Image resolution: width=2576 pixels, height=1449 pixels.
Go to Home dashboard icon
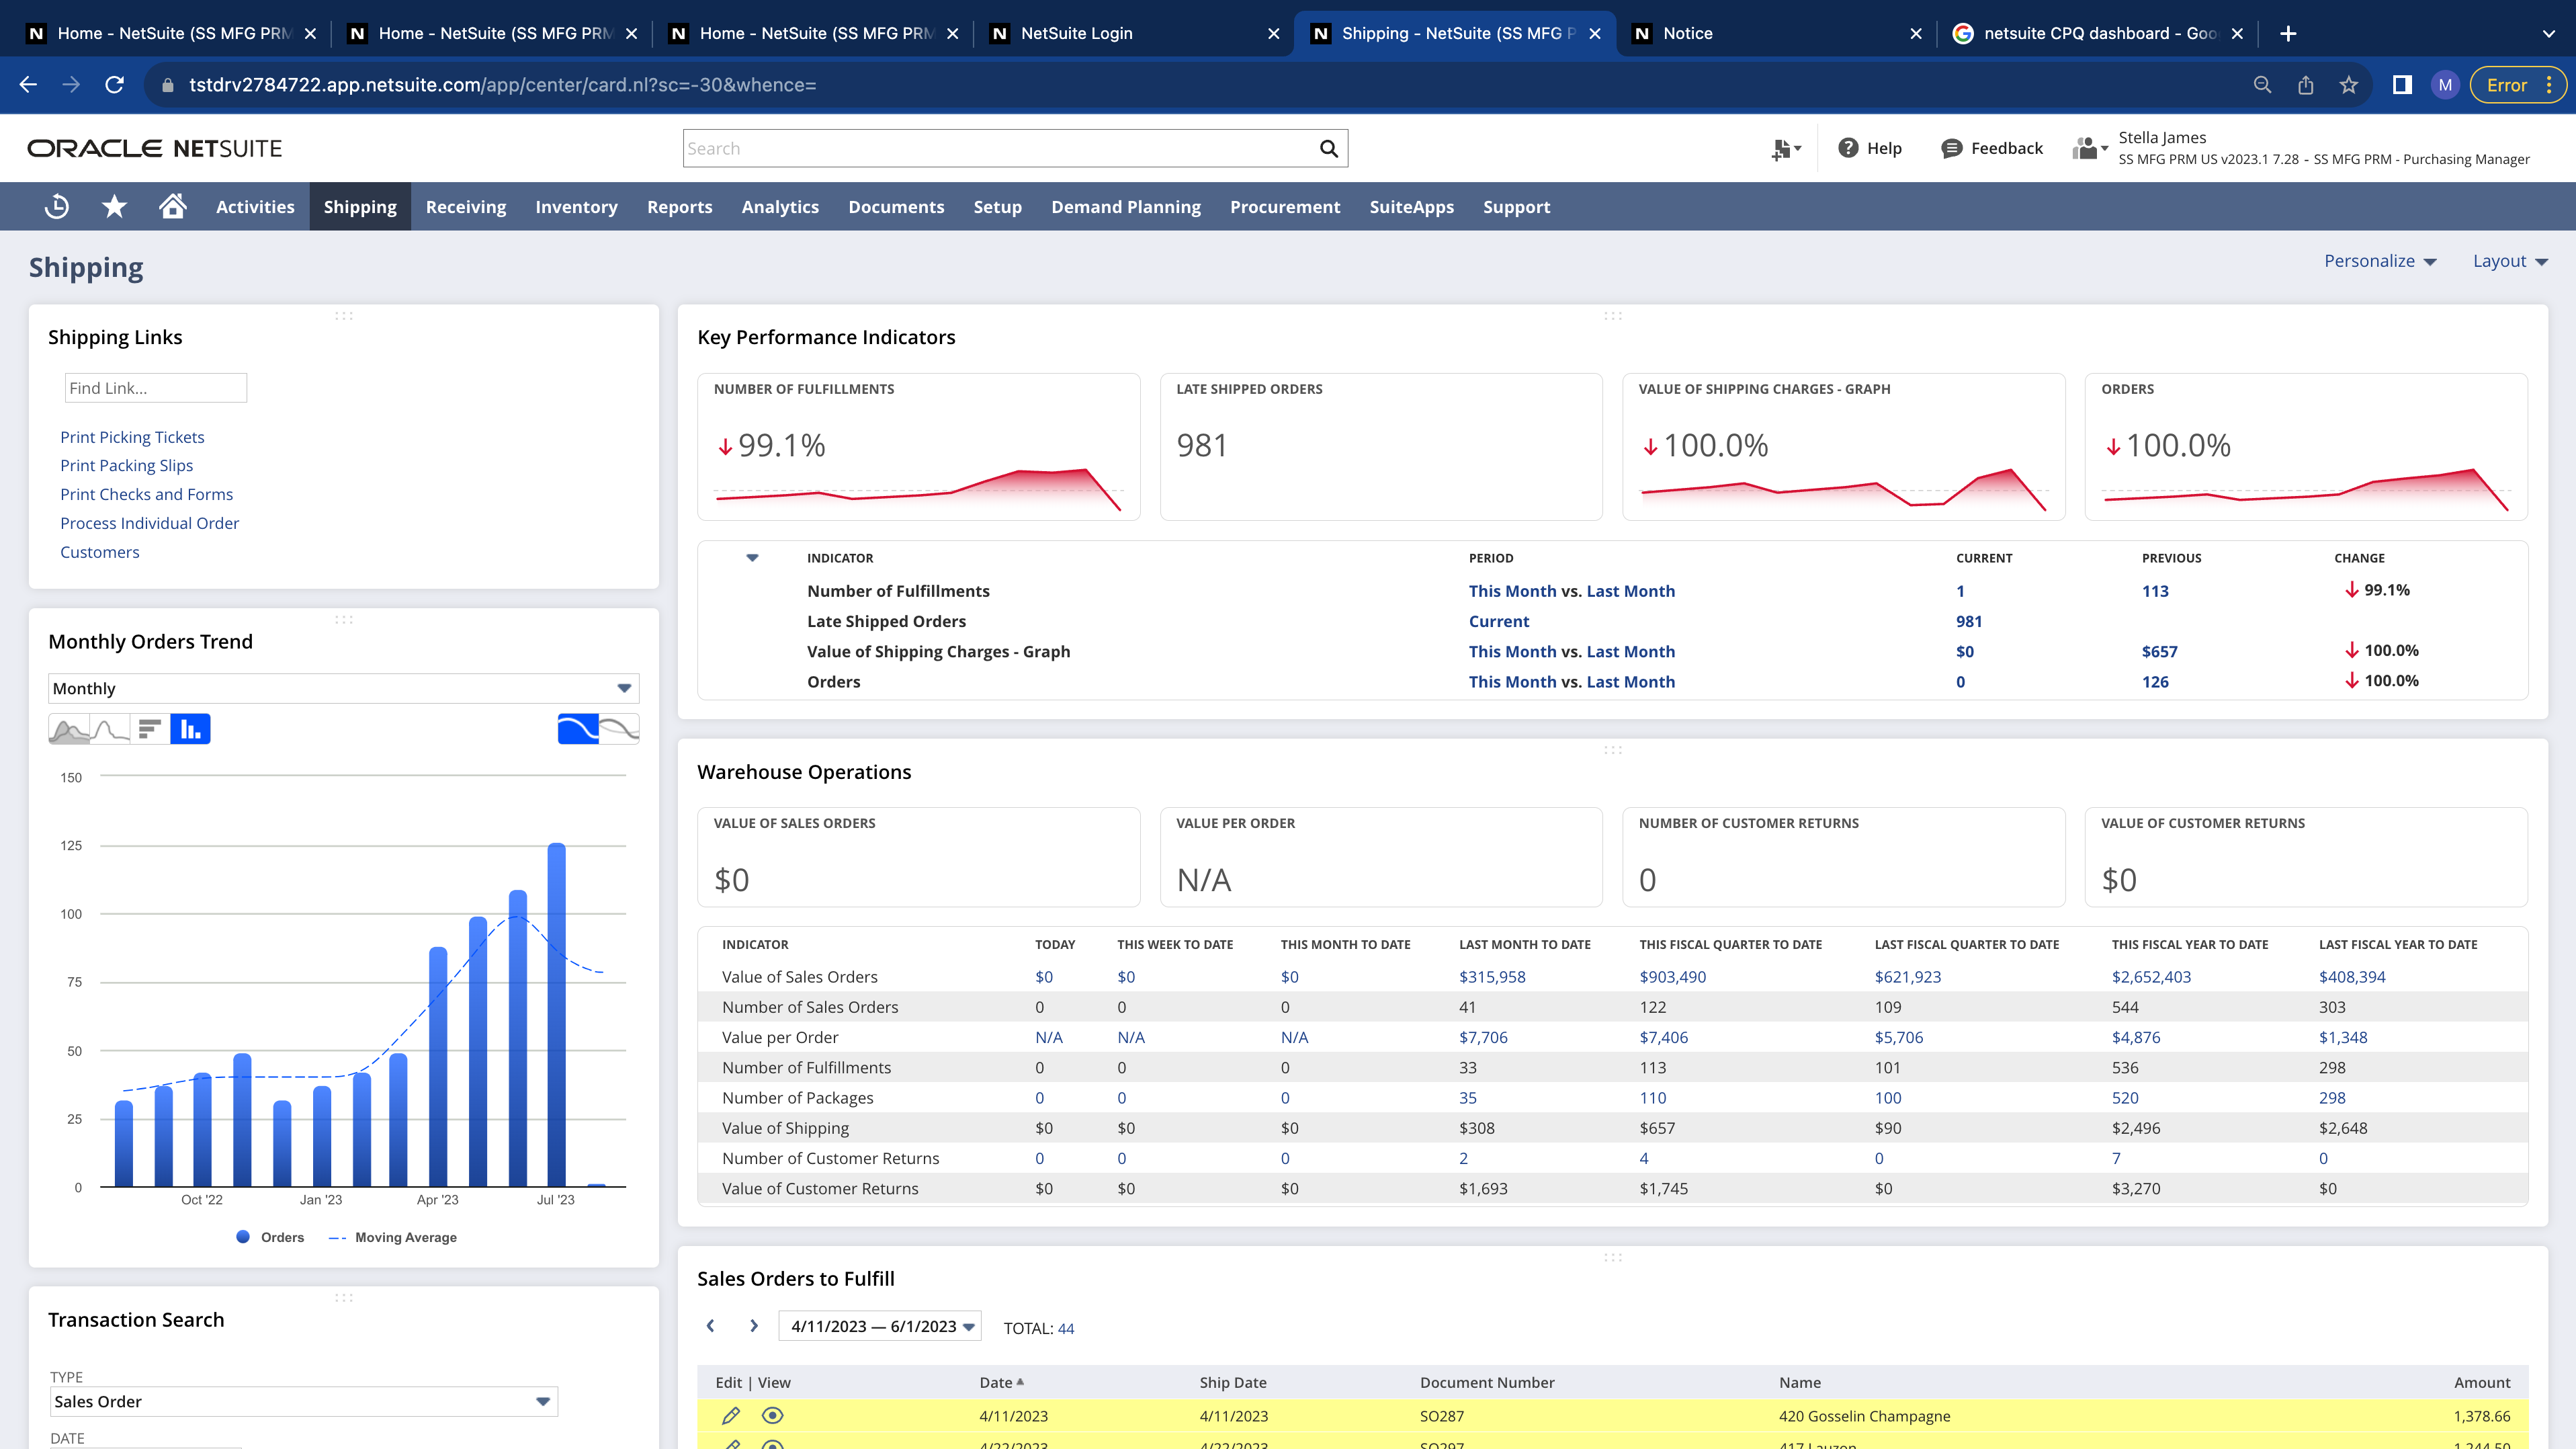tap(172, 206)
